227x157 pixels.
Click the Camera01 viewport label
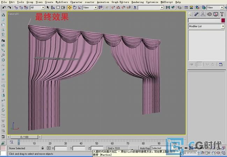pos(13,14)
